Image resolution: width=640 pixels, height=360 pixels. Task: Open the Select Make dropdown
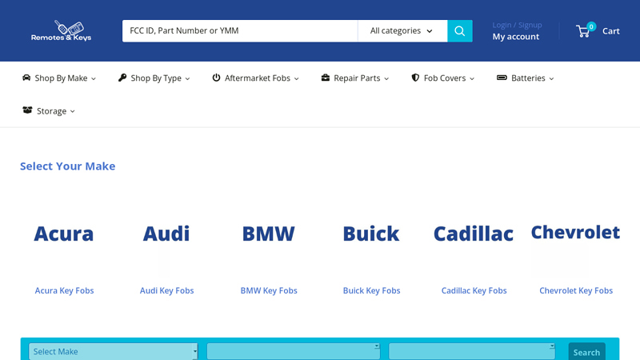[x=113, y=351]
